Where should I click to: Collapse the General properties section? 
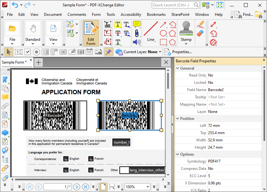(178, 68)
